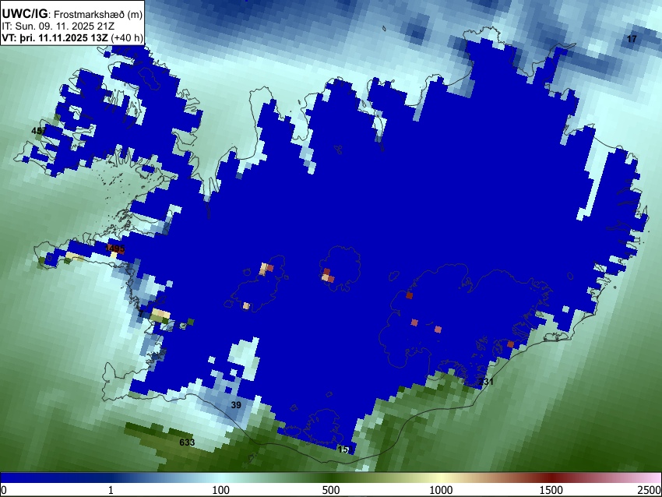Click the map value "151" at the southern tip
662x497 pixels.
click(x=345, y=449)
